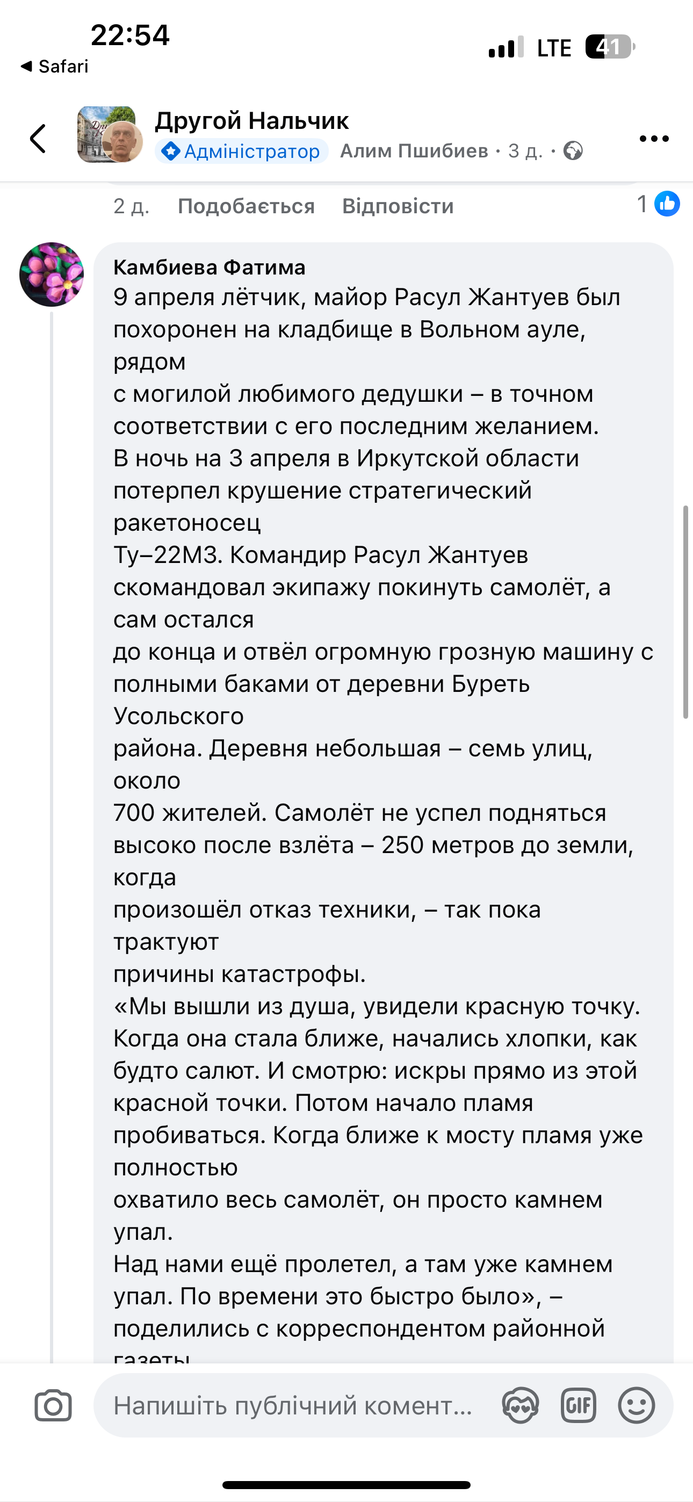Return to Safari via back link
Viewport: 693px width, 1502px height.
pos(54,67)
